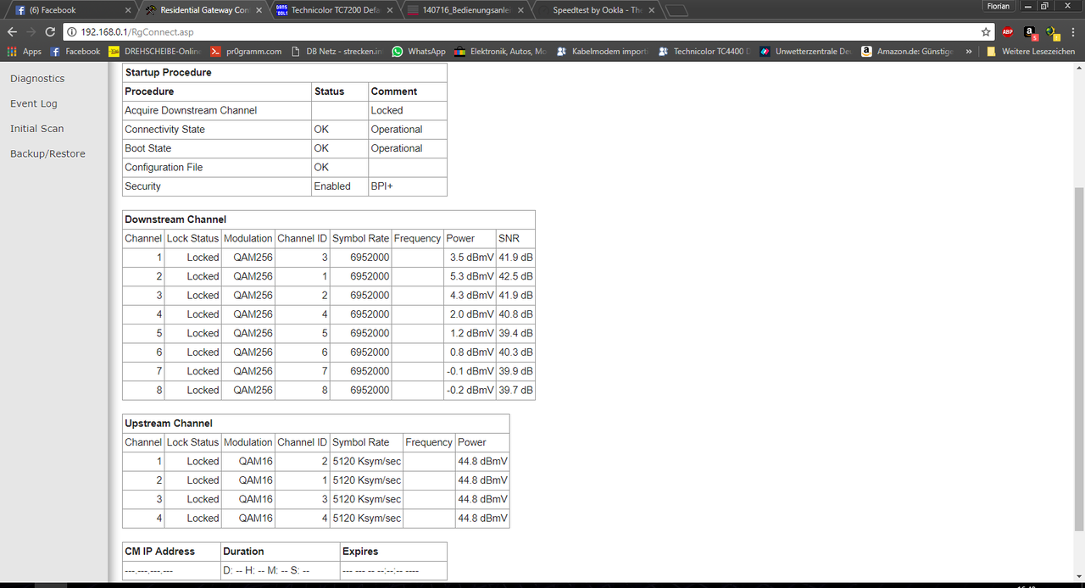The height and width of the screenshot is (588, 1085).
Task: Bookmark this page with the star icon
Action: tap(986, 31)
